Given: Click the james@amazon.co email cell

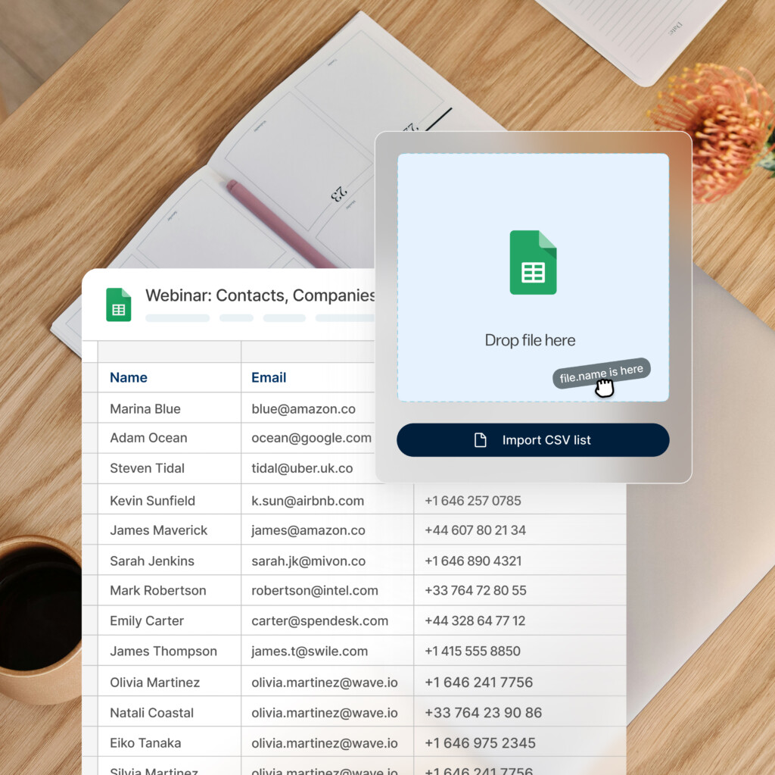Looking at the screenshot, I should pos(308,530).
